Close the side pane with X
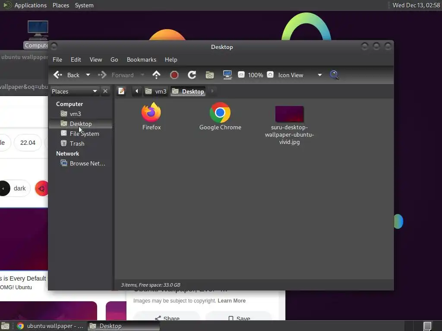This screenshot has height=331, width=442. (x=105, y=91)
